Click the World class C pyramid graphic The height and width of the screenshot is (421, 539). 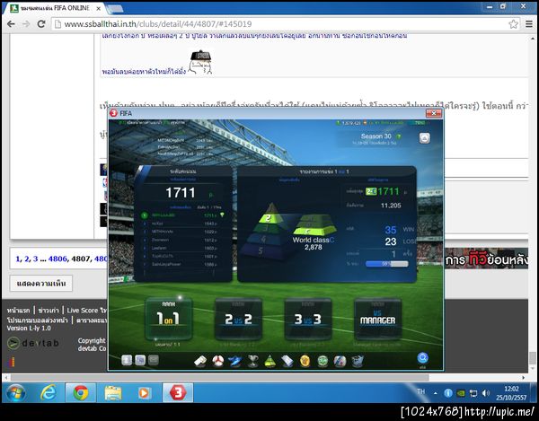click(314, 225)
